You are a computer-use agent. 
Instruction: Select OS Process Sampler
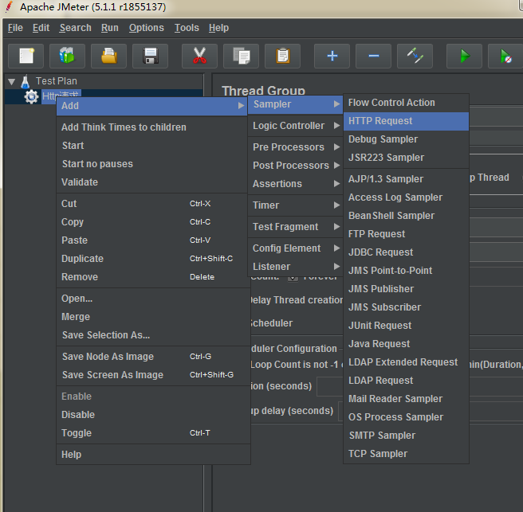point(406,417)
